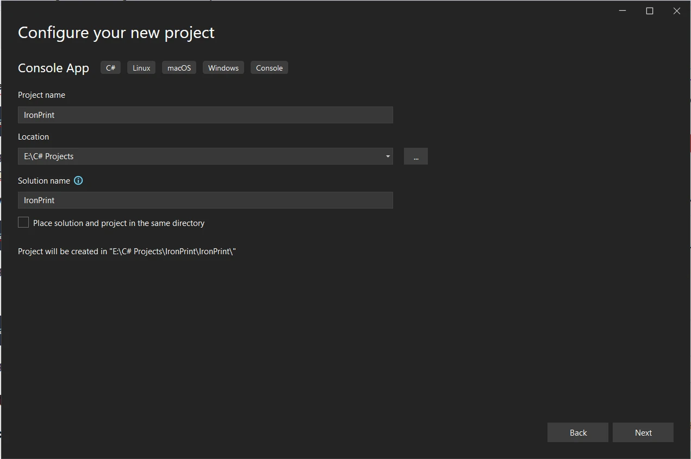
Task: Focus the Solution name input field
Action: [x=205, y=200]
